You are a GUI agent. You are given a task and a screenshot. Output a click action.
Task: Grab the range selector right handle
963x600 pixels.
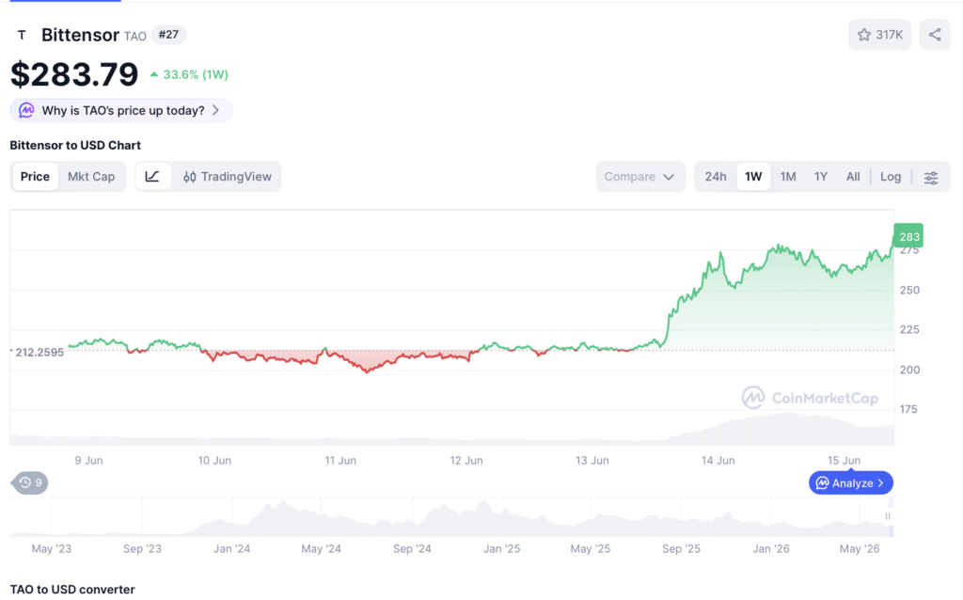pos(888,516)
